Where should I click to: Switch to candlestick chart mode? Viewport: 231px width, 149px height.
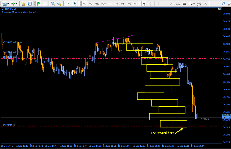tap(38, 4)
